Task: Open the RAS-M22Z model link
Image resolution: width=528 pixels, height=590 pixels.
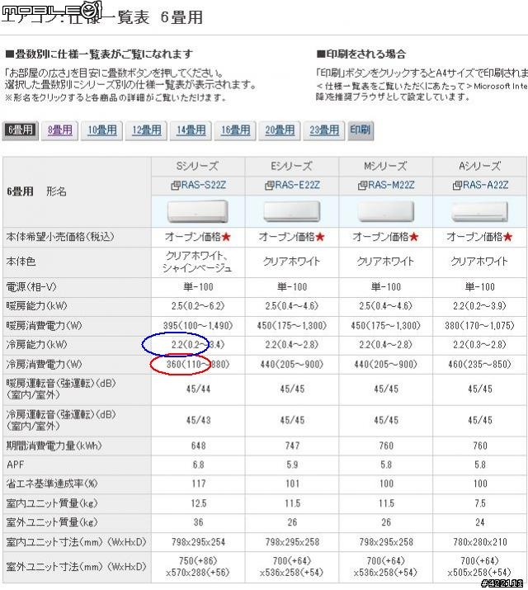Action: click(x=391, y=185)
